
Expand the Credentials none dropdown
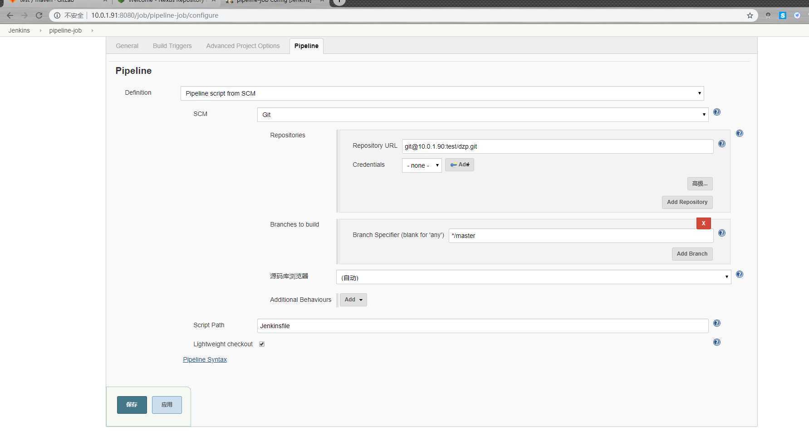coord(422,165)
